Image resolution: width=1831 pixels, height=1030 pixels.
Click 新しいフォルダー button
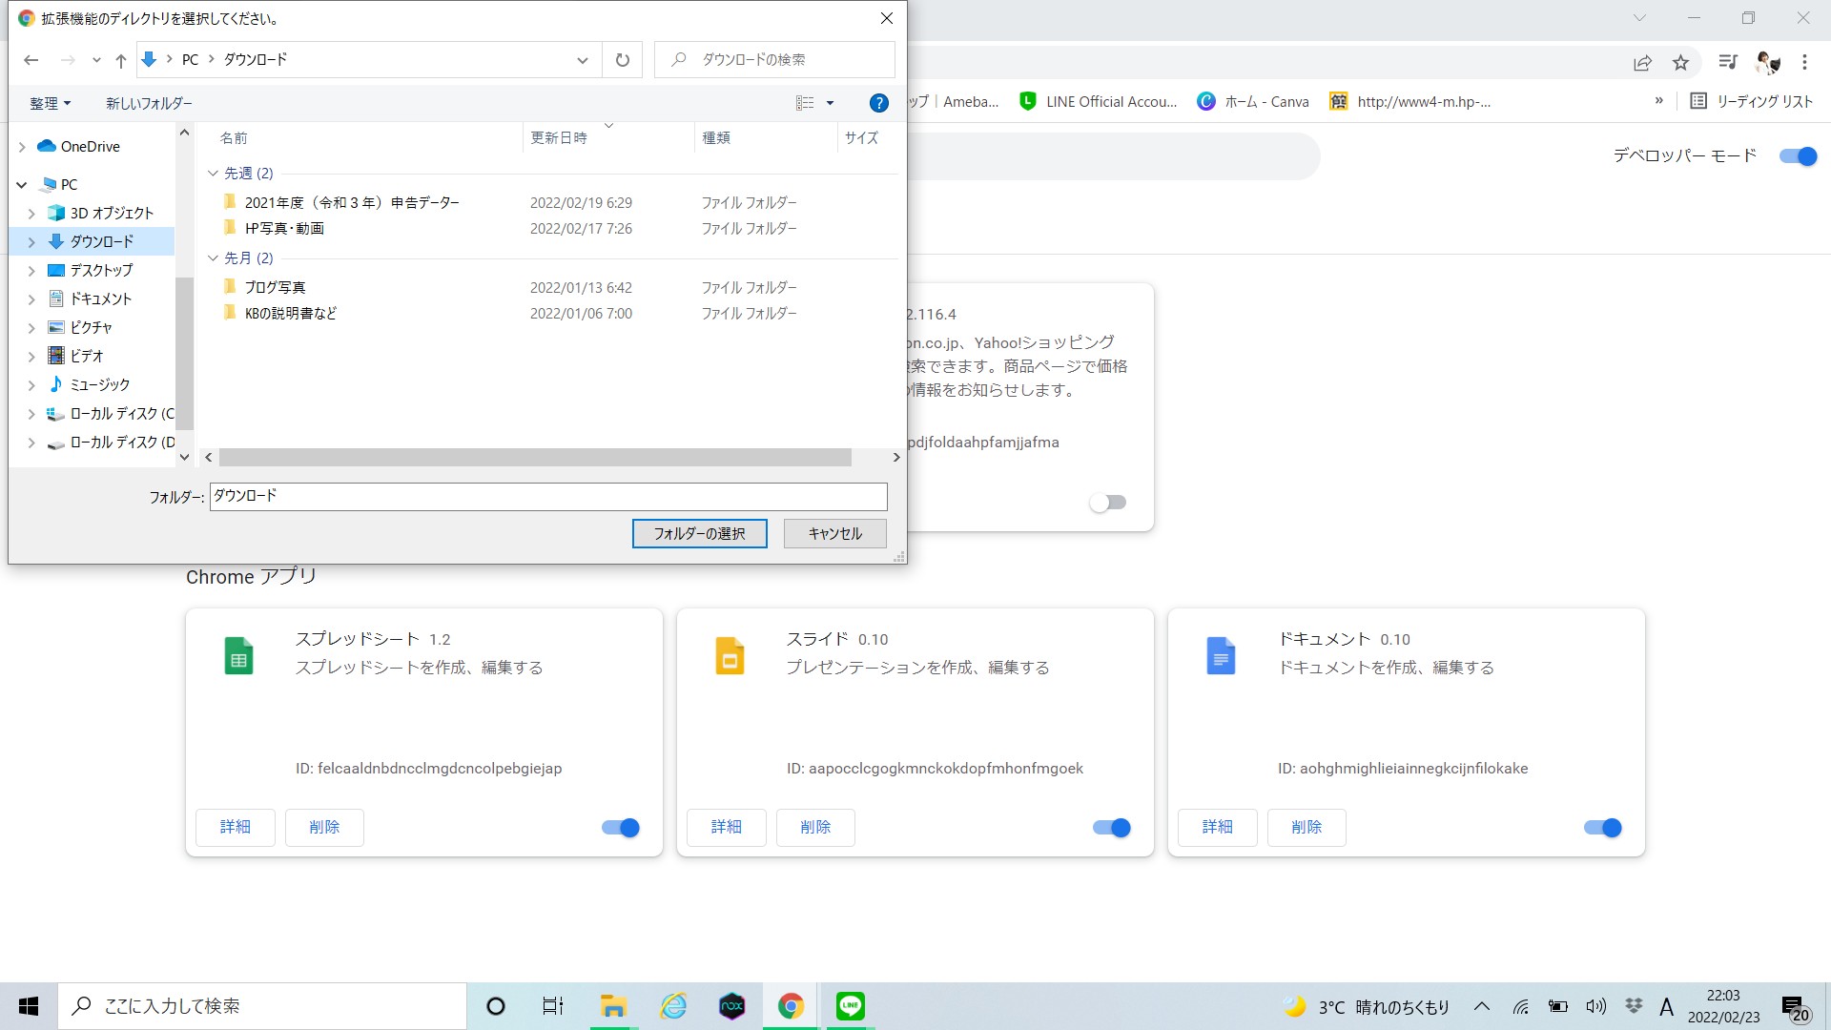149,103
